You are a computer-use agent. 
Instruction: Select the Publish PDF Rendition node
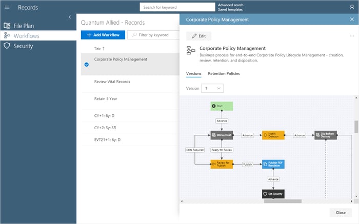pos(273,164)
